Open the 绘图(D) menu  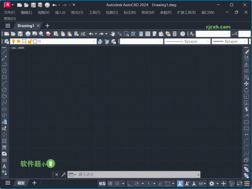coord(112,12)
